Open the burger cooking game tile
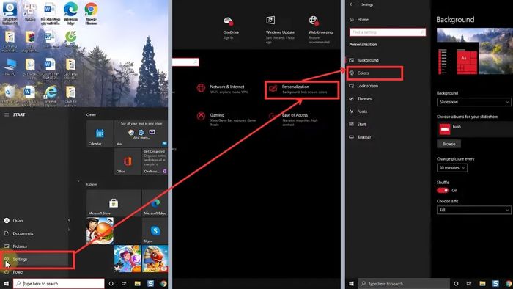 (100, 231)
